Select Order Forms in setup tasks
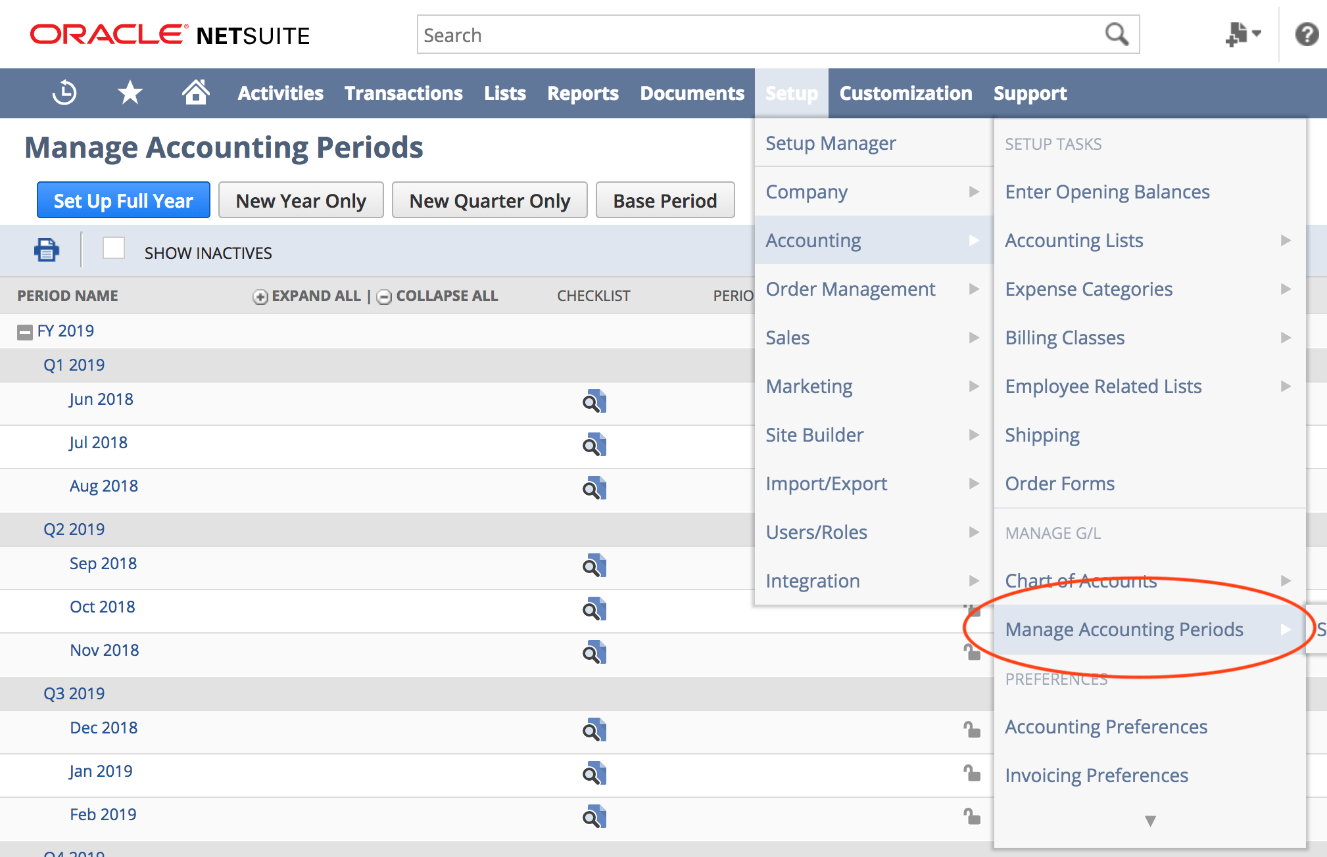The image size is (1327, 857). [x=1060, y=483]
